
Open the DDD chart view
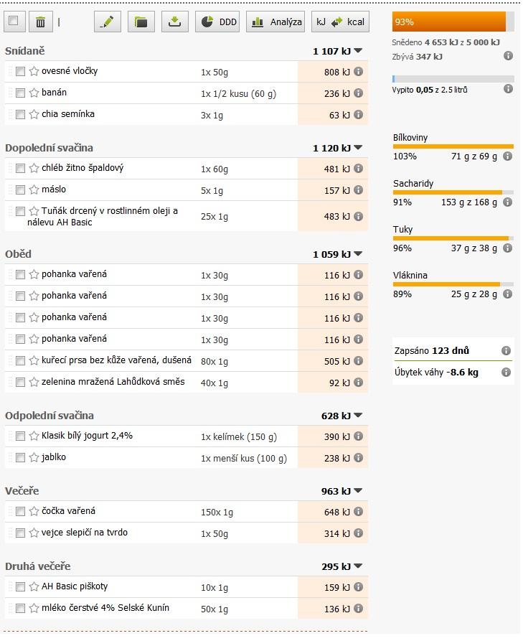coord(218,22)
